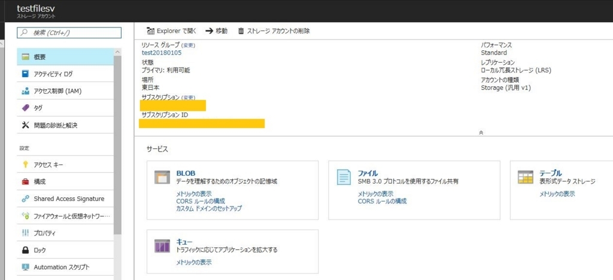The width and height of the screenshot is (613, 280).
Task: Click プライマリ: 利用可能 status text
Action: coord(166,70)
